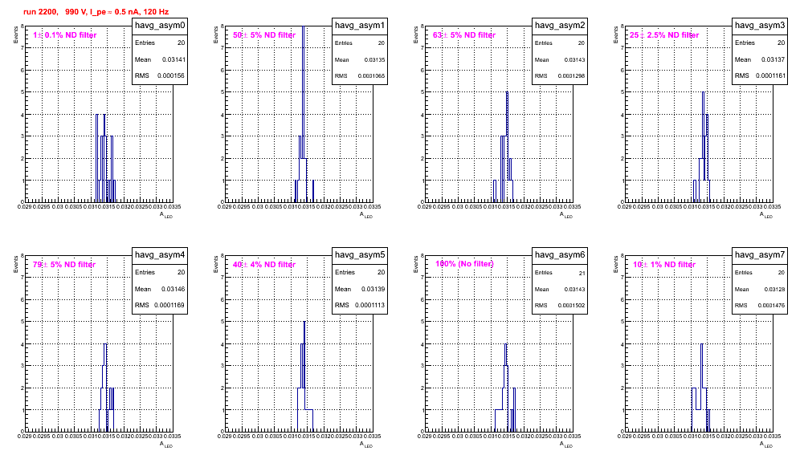
Task: Click the Events y-axis label of havg_asym0 plot
Action: (x=15, y=35)
